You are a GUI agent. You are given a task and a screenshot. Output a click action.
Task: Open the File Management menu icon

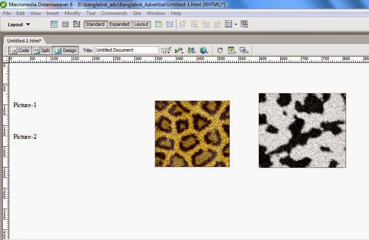(191, 50)
